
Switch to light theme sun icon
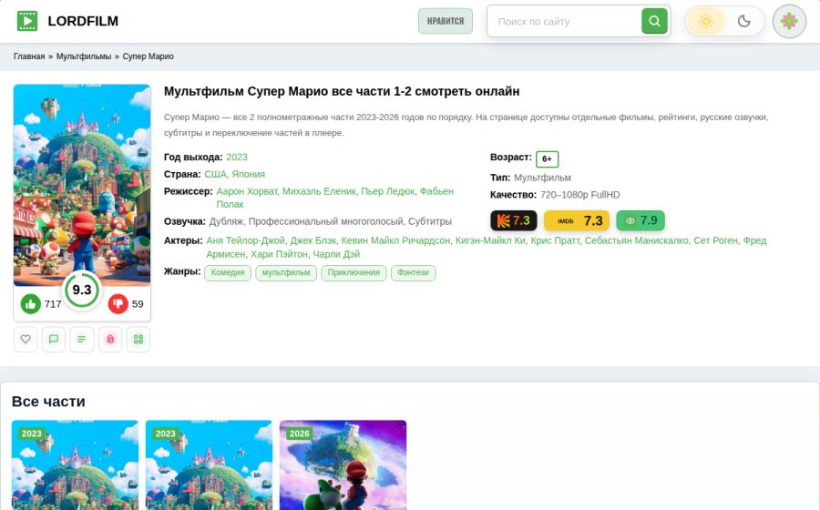[x=706, y=22]
